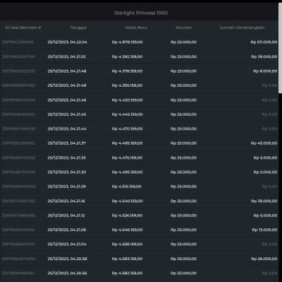
Task: Click winnings Rp 13.000,00
Action: (264, 230)
